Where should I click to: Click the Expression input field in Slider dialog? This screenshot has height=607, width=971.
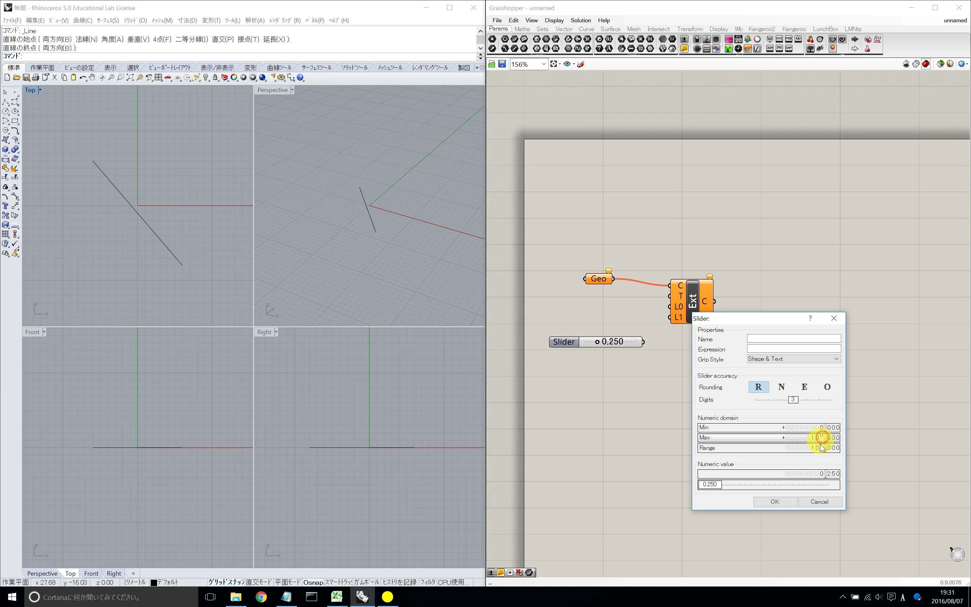(x=794, y=349)
